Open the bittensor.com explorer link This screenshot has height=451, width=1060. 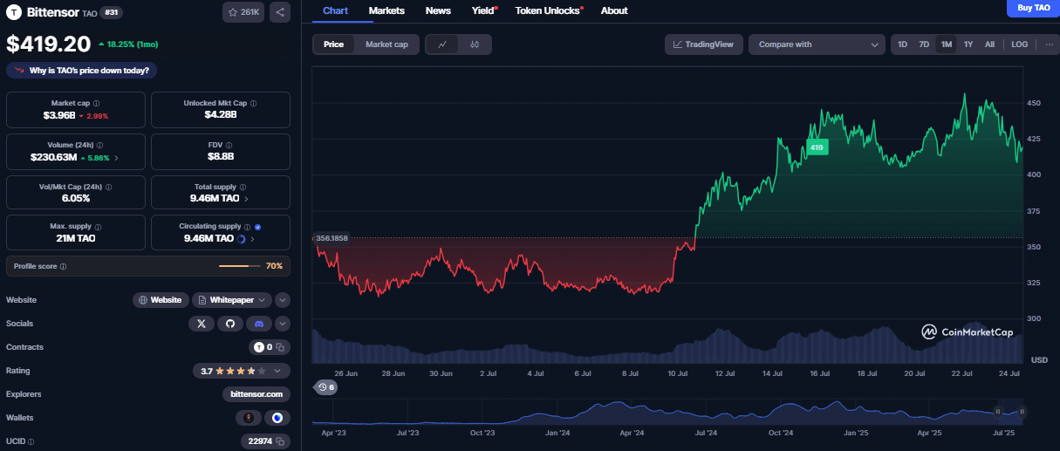coord(256,394)
